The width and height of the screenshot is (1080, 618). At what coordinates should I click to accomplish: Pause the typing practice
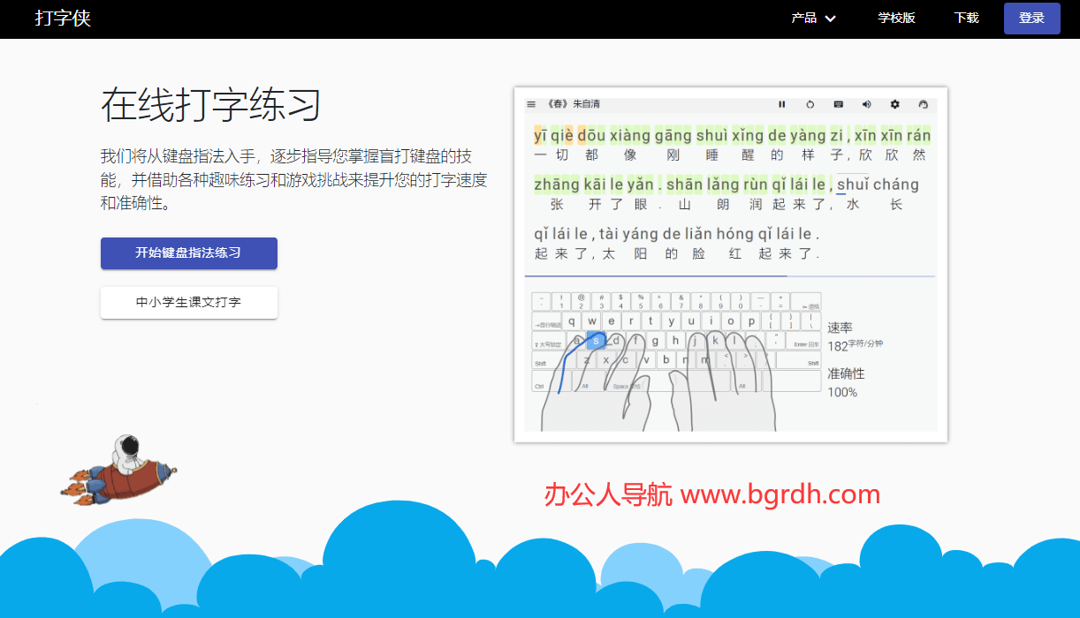pos(782,104)
